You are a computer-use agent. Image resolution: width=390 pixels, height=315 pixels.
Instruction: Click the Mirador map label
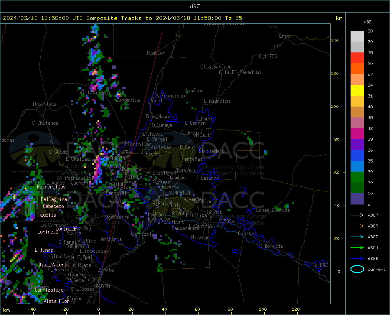200,237
